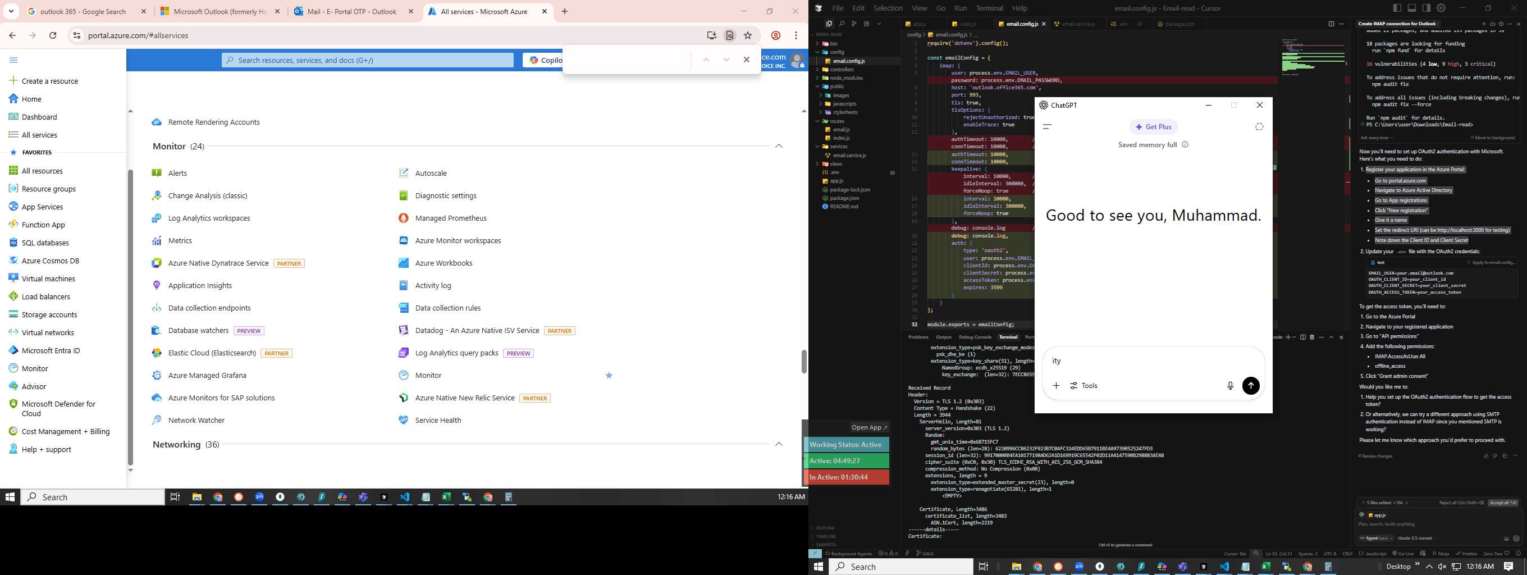Image resolution: width=1527 pixels, height=575 pixels.
Task: Open Search view in Cursor sidebar
Action: click(x=841, y=24)
